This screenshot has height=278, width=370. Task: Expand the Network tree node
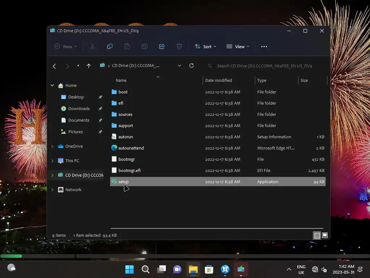coord(52,190)
